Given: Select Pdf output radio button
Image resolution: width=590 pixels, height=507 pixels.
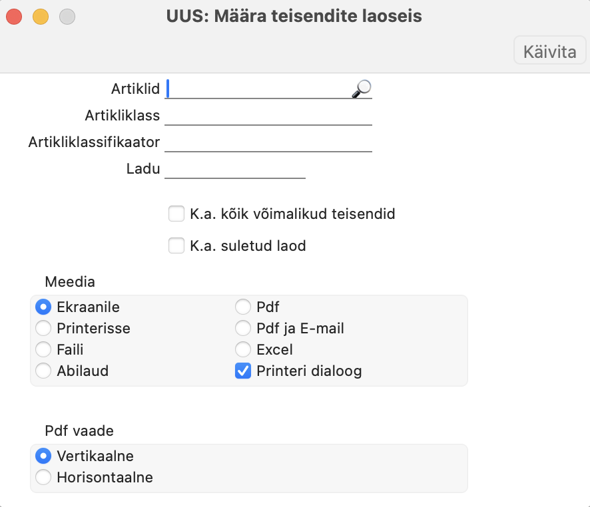Looking at the screenshot, I should pyautogui.click(x=243, y=307).
